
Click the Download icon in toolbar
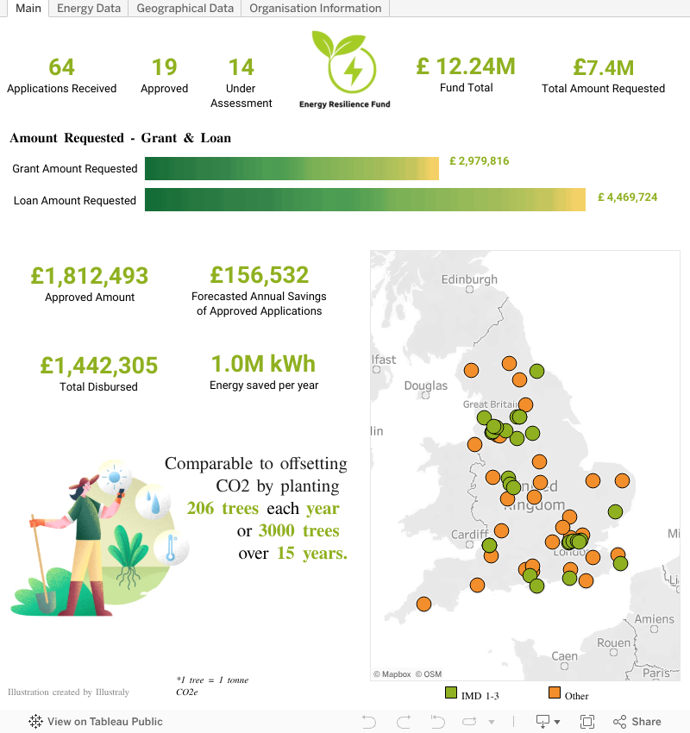click(543, 722)
